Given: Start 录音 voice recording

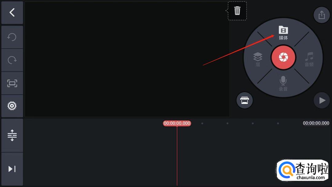Looking at the screenshot, I should (x=283, y=83).
